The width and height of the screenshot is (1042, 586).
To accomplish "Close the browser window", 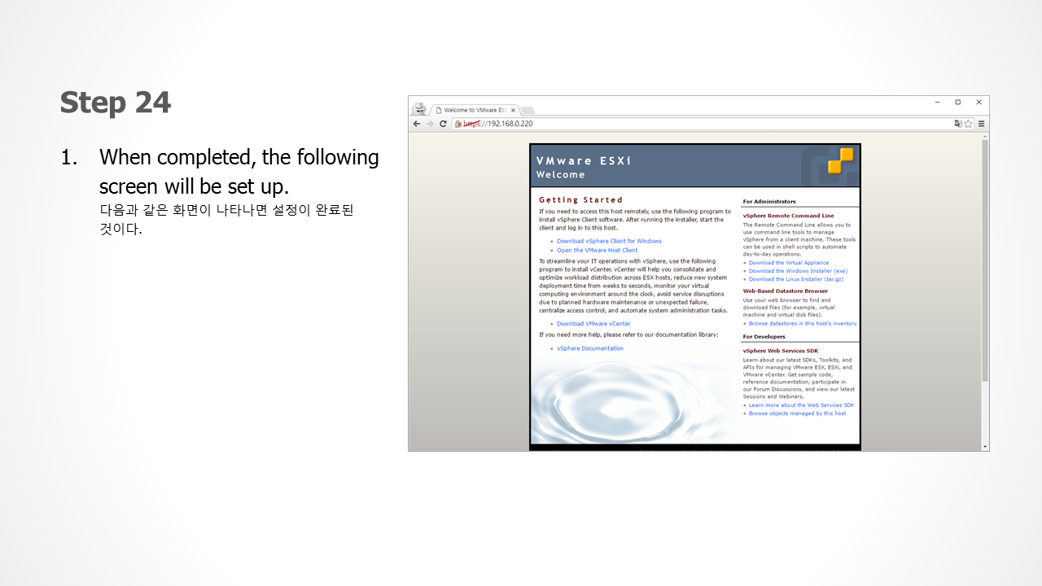I will tap(979, 103).
